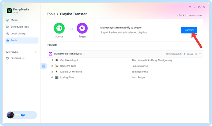Add a new playlist with plus icon
Screen dimensions: 212x126
[x=36, y=52]
